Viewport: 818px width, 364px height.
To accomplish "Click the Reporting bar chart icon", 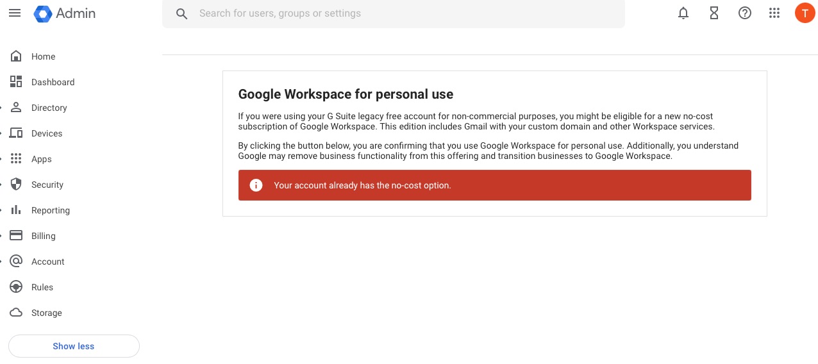I will [16, 210].
